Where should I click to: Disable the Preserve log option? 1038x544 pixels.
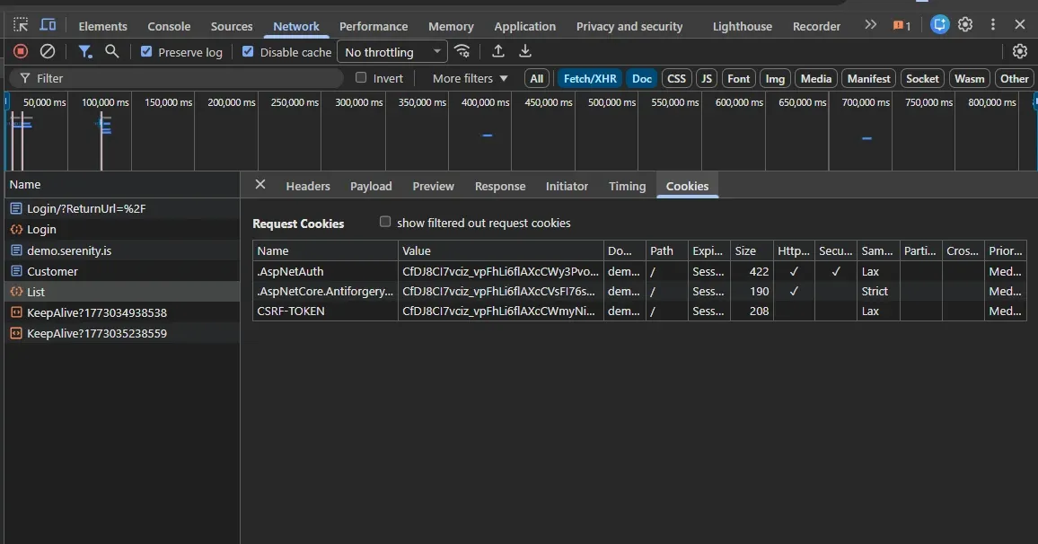click(x=145, y=52)
